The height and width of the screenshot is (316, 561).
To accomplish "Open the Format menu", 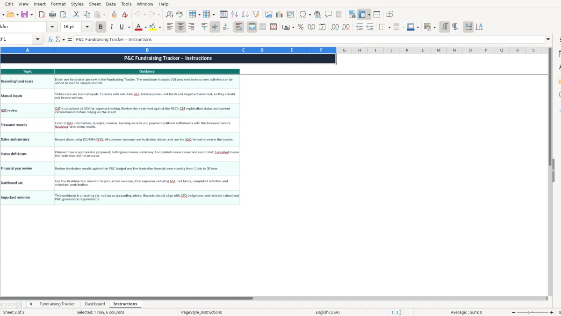I will [x=58, y=4].
